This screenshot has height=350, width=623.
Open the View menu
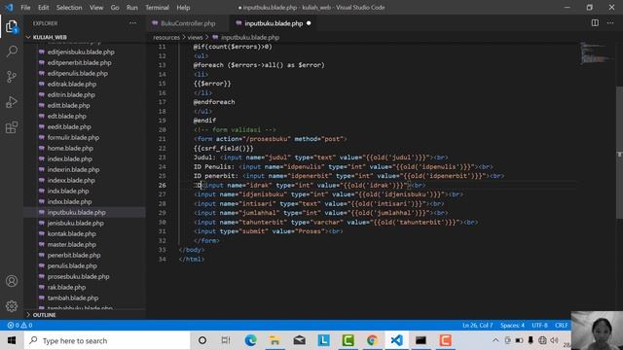96,8
